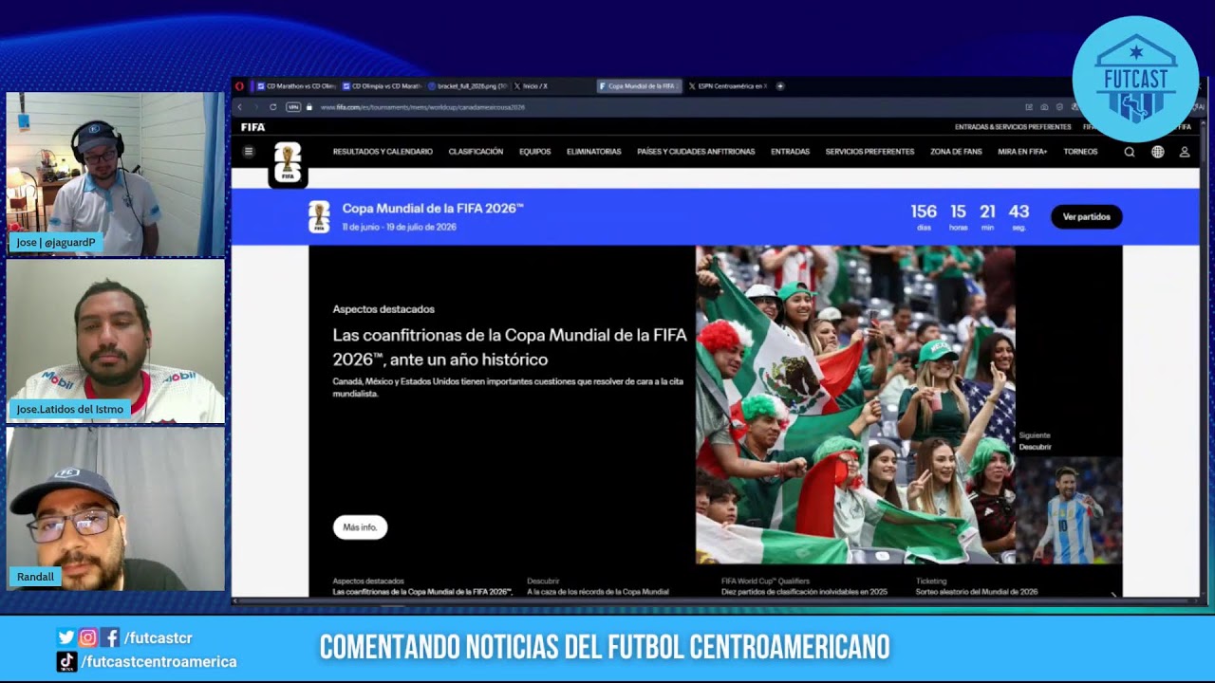Switch to the Inicio / X tab

pyautogui.click(x=552, y=86)
